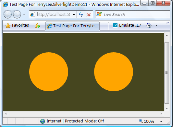Click the Emulate IE7 toolbar button
Image resolution: width=173 pixels, height=127 pixels.
pyautogui.click(x=127, y=25)
